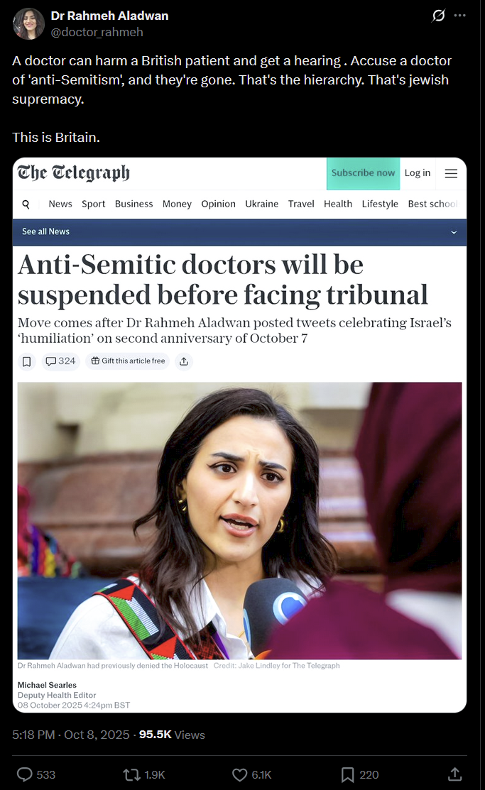Click the Grok icon beside the username

(x=438, y=16)
